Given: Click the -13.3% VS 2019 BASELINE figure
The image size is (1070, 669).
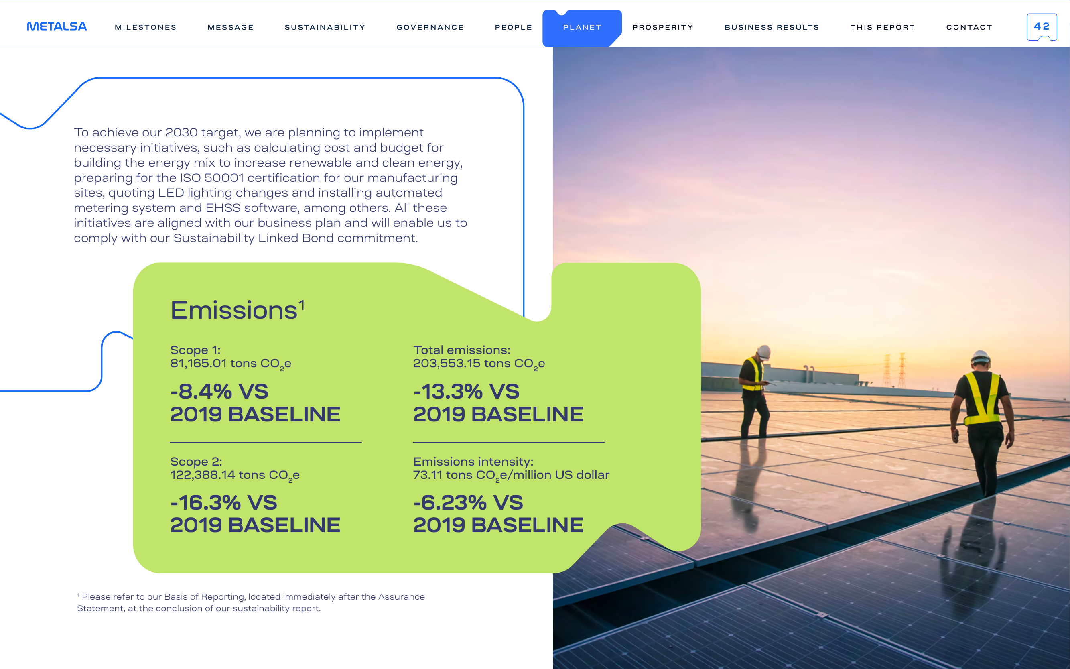Looking at the screenshot, I should coord(498,403).
